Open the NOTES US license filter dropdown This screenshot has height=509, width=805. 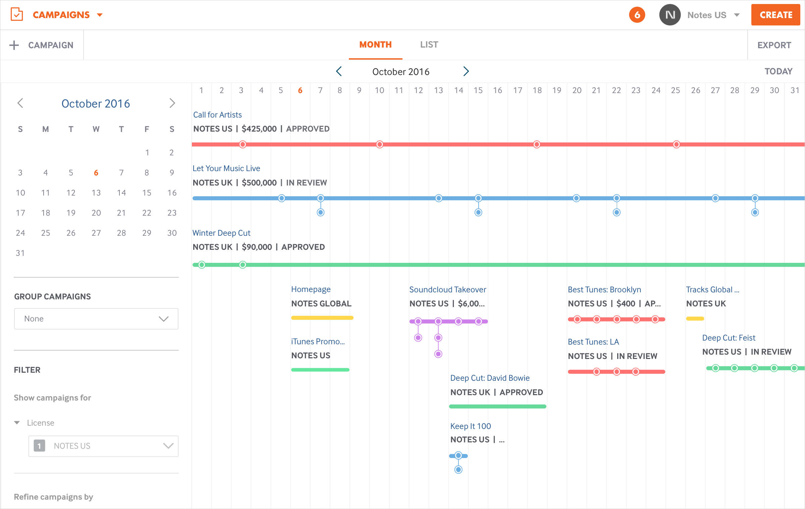103,446
